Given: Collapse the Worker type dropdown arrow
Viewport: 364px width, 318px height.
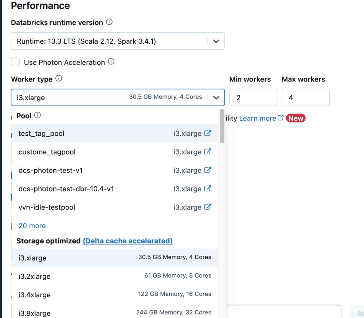Looking at the screenshot, I should pos(216,98).
